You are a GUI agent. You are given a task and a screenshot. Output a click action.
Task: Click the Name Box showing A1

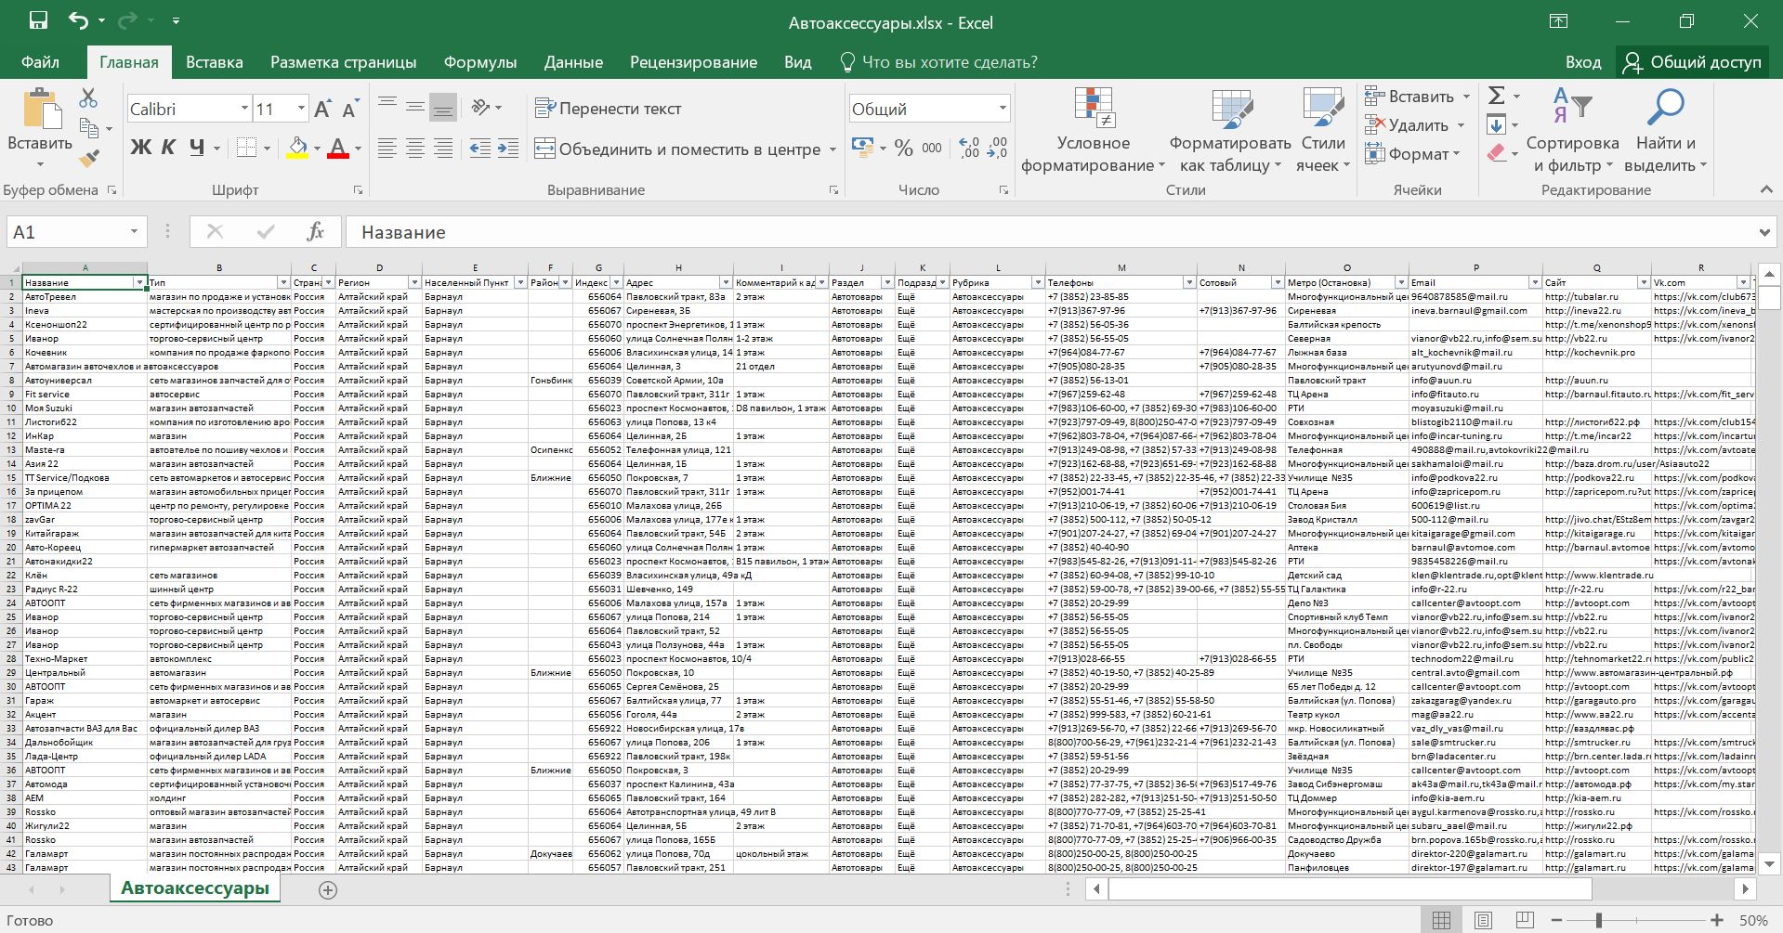click(65, 232)
